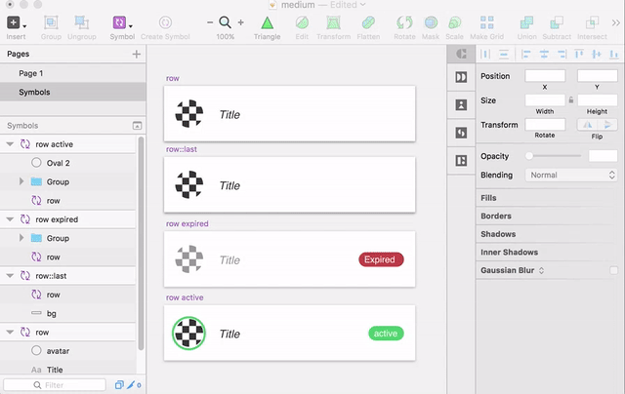Click the Mask toolbar icon
625x394 pixels.
pyautogui.click(x=431, y=22)
